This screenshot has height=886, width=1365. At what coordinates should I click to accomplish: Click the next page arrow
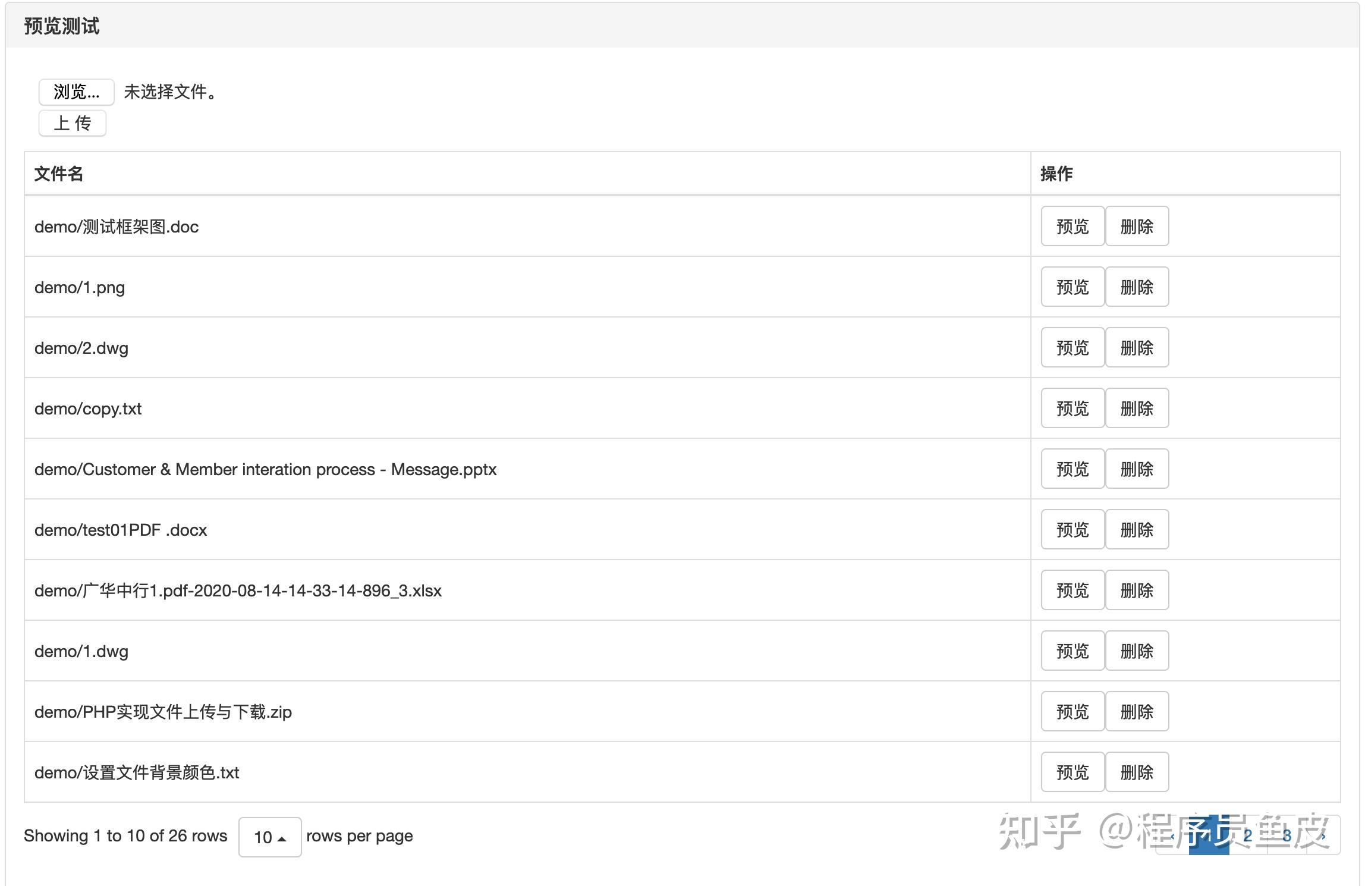pyautogui.click(x=1324, y=835)
